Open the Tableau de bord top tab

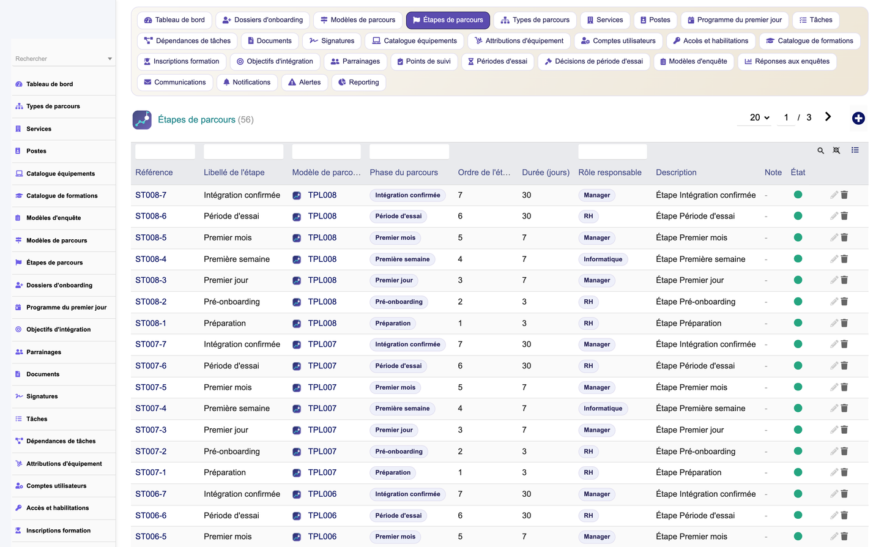pos(174,20)
